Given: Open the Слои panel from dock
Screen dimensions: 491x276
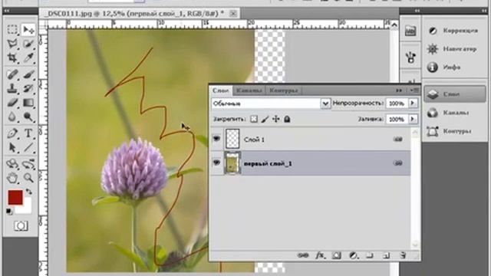Looking at the screenshot, I should (x=455, y=94).
